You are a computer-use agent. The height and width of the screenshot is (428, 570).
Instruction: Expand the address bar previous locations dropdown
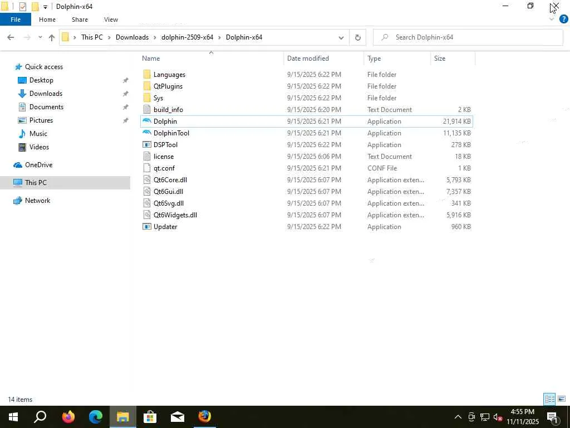[341, 37]
